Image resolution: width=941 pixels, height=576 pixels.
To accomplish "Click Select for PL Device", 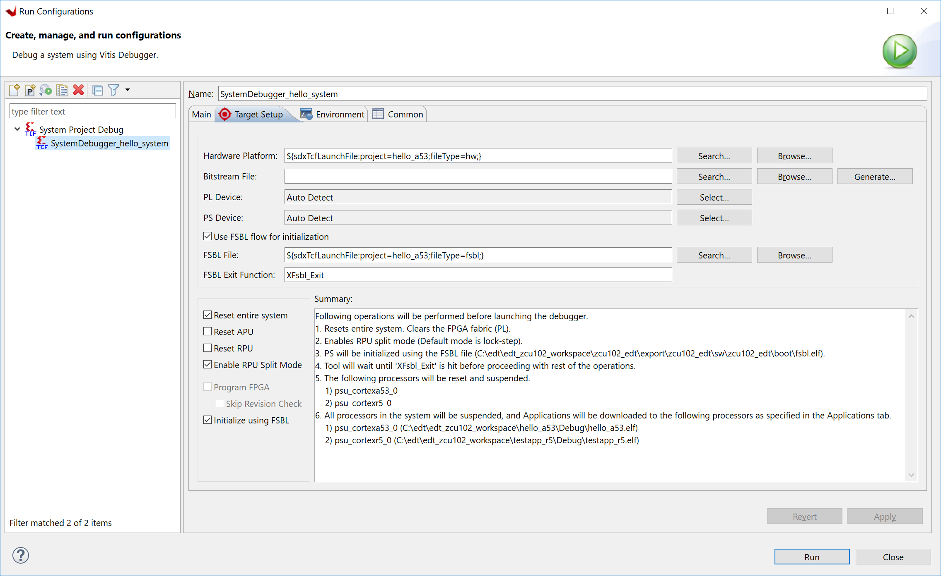I will (x=714, y=197).
